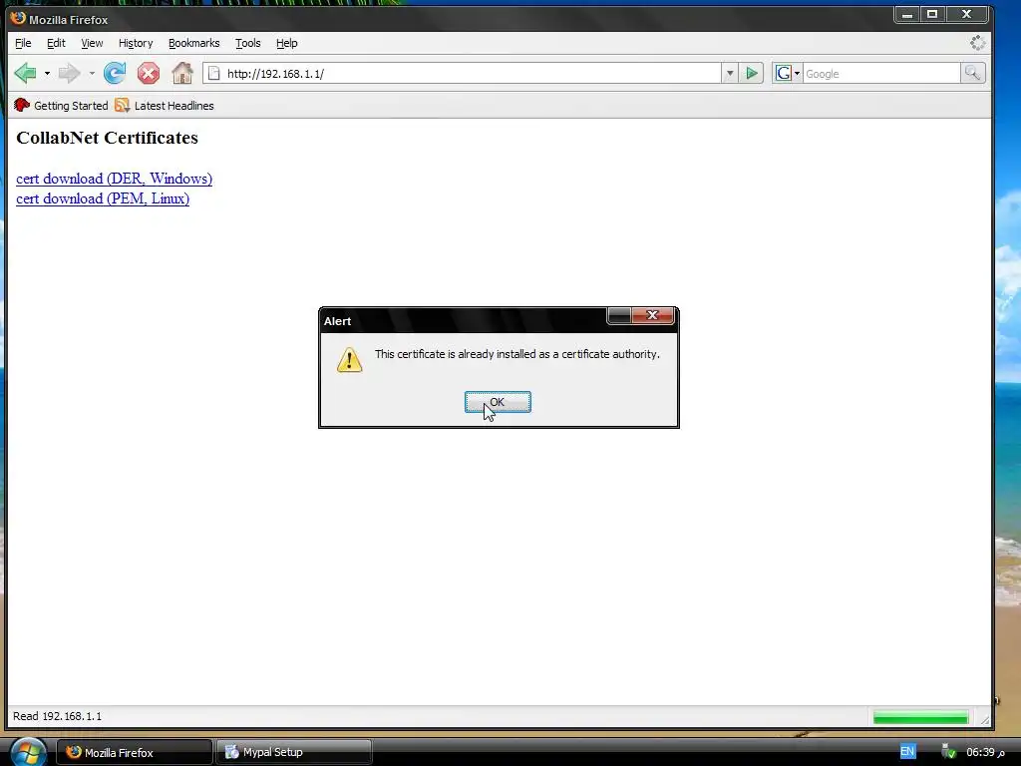Click the EN language indicator in tray
1021x766 pixels.
[907, 752]
